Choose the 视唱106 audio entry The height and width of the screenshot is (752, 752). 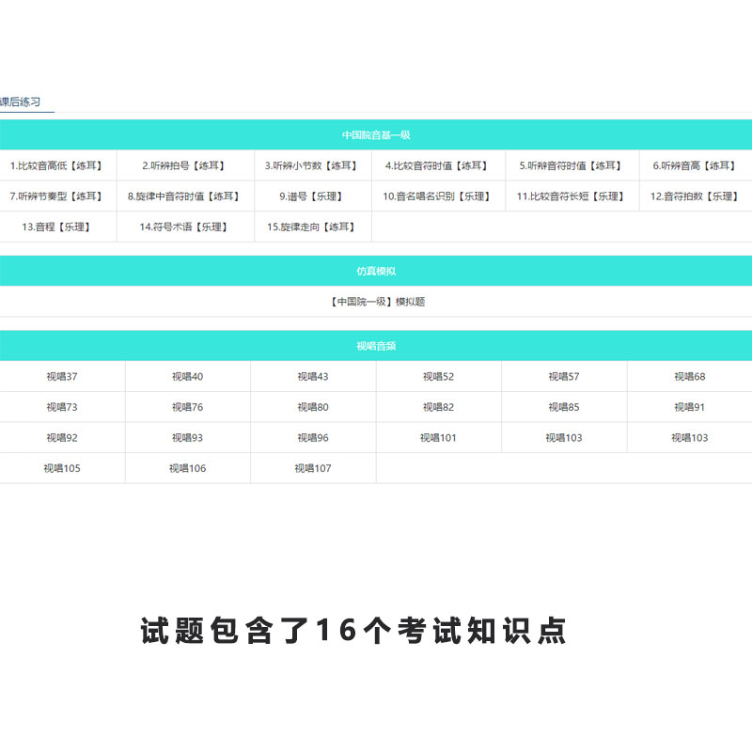click(x=187, y=468)
